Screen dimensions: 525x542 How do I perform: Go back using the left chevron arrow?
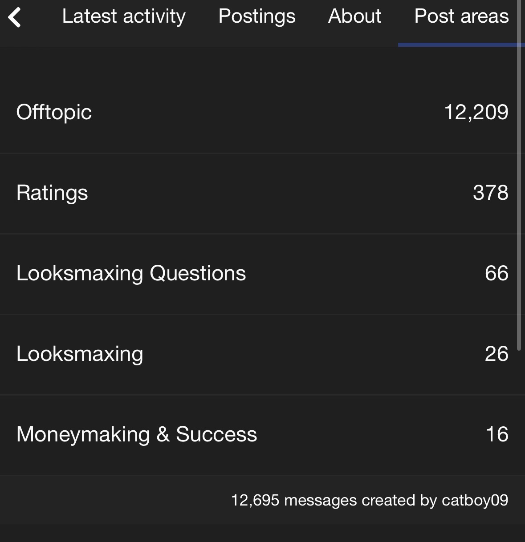coord(15,17)
